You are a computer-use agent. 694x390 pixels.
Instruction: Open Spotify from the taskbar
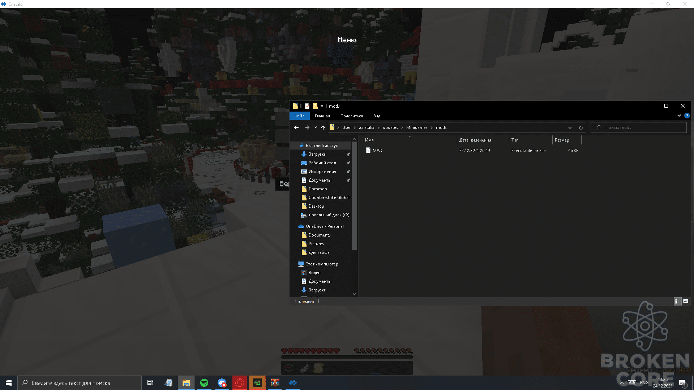coord(204,383)
